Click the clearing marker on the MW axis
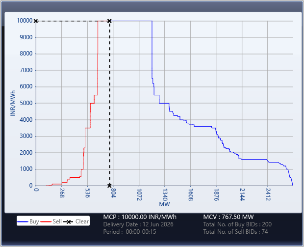The image size is (304, 247). tap(109, 186)
